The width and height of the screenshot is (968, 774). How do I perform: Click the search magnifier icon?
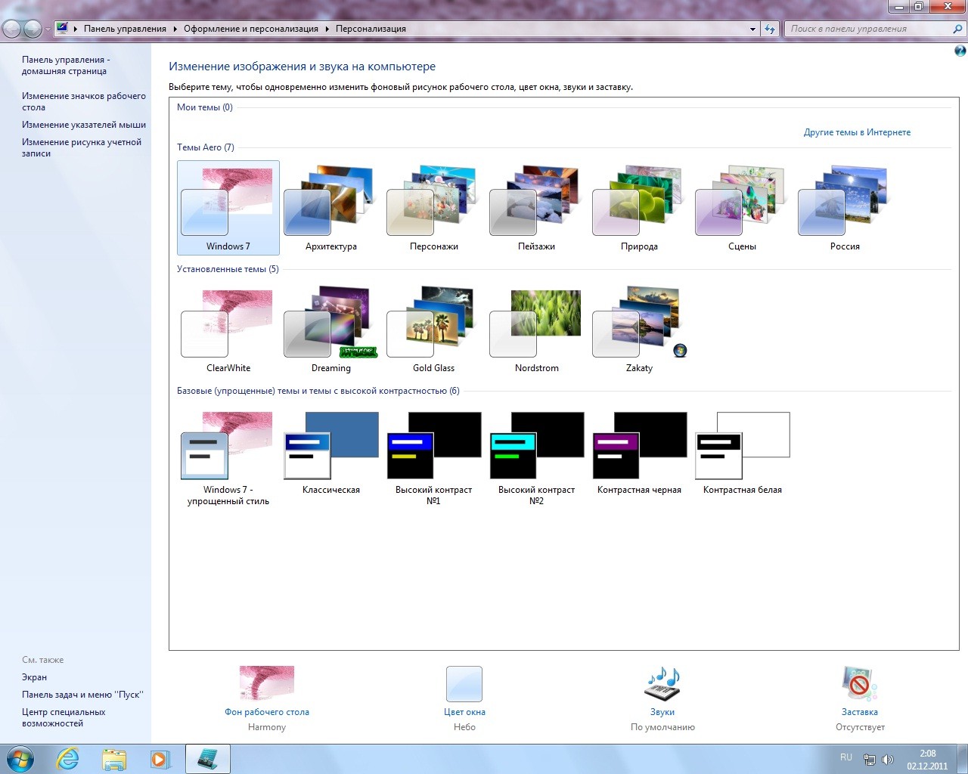(x=958, y=29)
